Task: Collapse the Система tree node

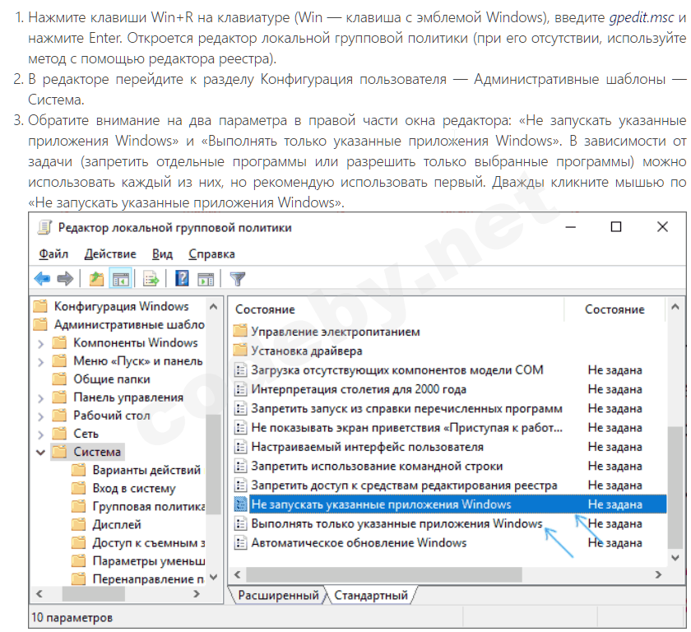Action: 40,452
